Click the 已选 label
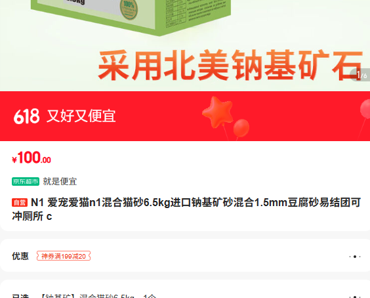Screen dimensions: 370x298 tap(20, 296)
